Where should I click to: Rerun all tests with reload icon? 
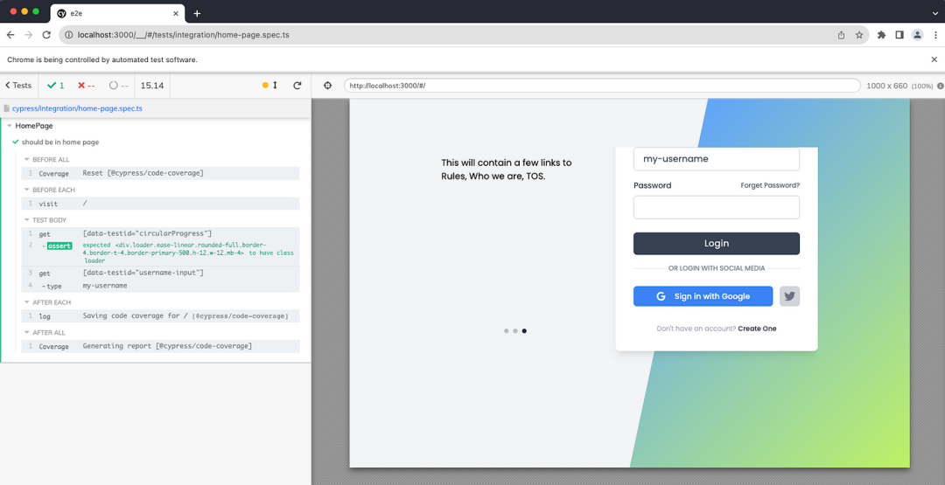click(x=297, y=86)
